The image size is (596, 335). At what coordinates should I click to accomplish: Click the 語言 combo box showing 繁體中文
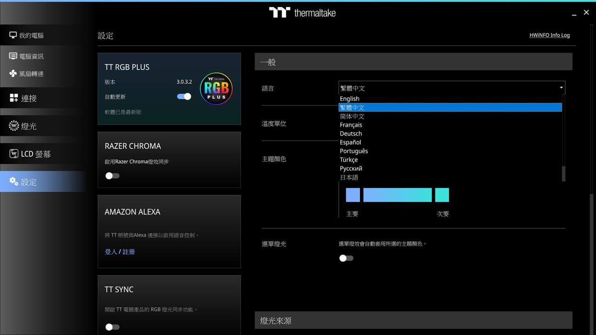452,88
